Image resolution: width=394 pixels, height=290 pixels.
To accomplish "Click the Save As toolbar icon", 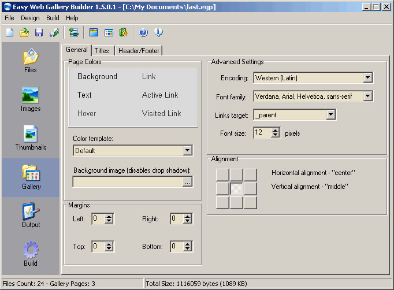I will pos(54,32).
